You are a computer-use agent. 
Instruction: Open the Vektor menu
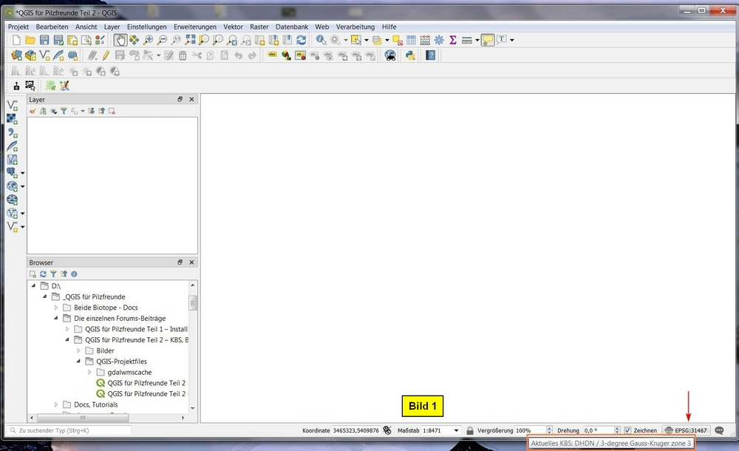[x=233, y=27]
